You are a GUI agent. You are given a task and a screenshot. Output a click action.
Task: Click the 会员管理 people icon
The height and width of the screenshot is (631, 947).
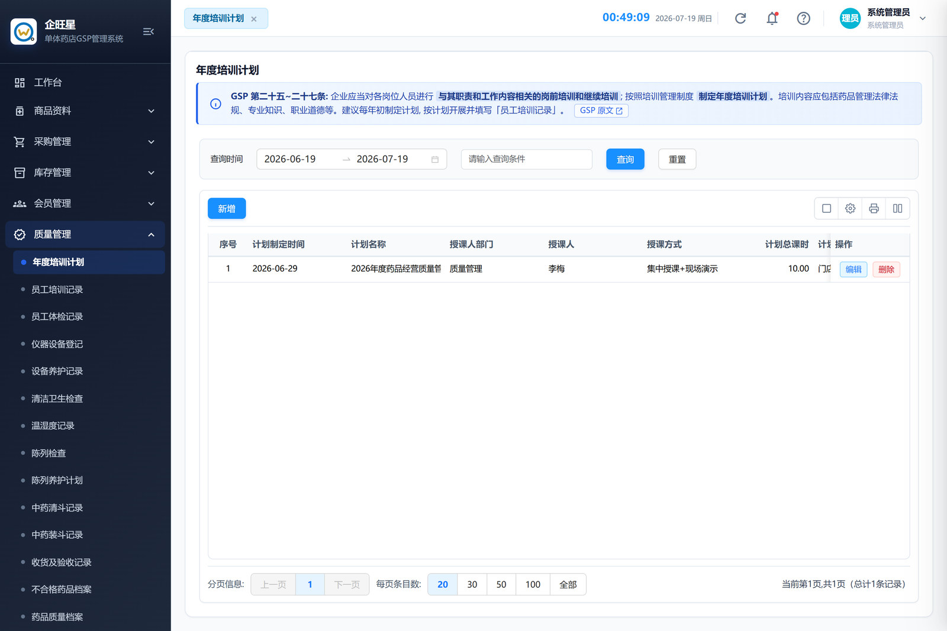click(20, 203)
